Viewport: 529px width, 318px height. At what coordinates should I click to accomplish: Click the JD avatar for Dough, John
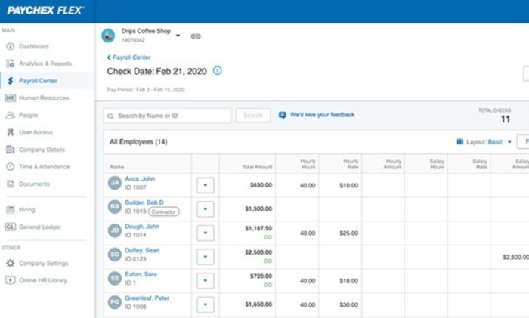coord(115,230)
